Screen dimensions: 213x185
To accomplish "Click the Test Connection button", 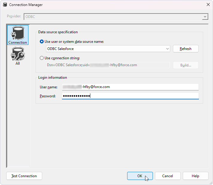I will pos(24,176).
